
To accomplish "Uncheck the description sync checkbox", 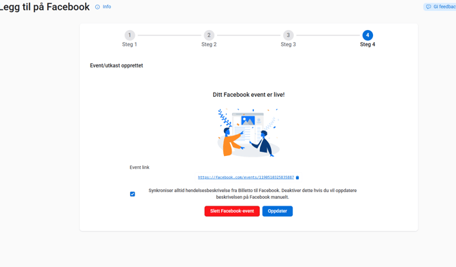I will tap(132, 194).
